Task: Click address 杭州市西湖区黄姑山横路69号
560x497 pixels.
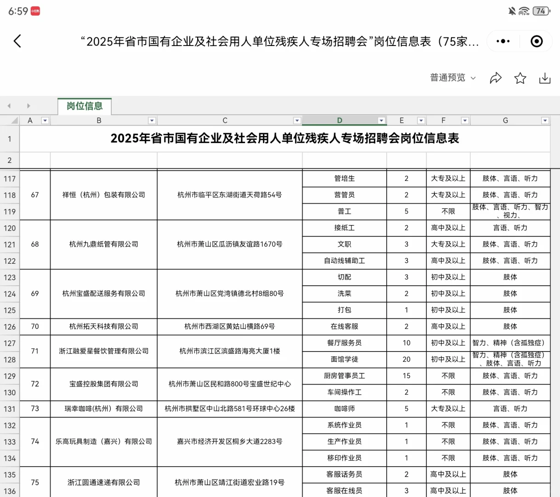Action: pyautogui.click(x=230, y=327)
